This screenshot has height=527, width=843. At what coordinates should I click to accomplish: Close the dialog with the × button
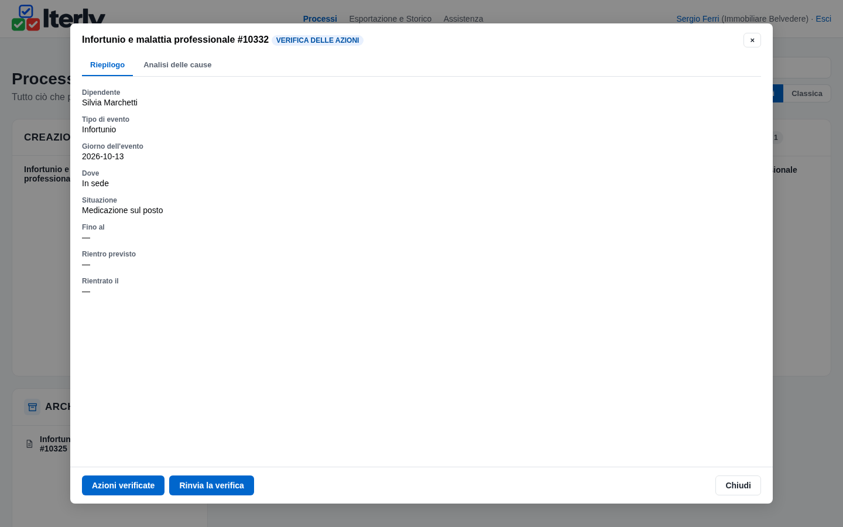(752, 40)
